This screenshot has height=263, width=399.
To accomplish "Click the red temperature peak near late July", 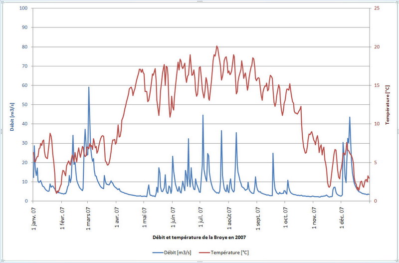I will (x=216, y=46).
